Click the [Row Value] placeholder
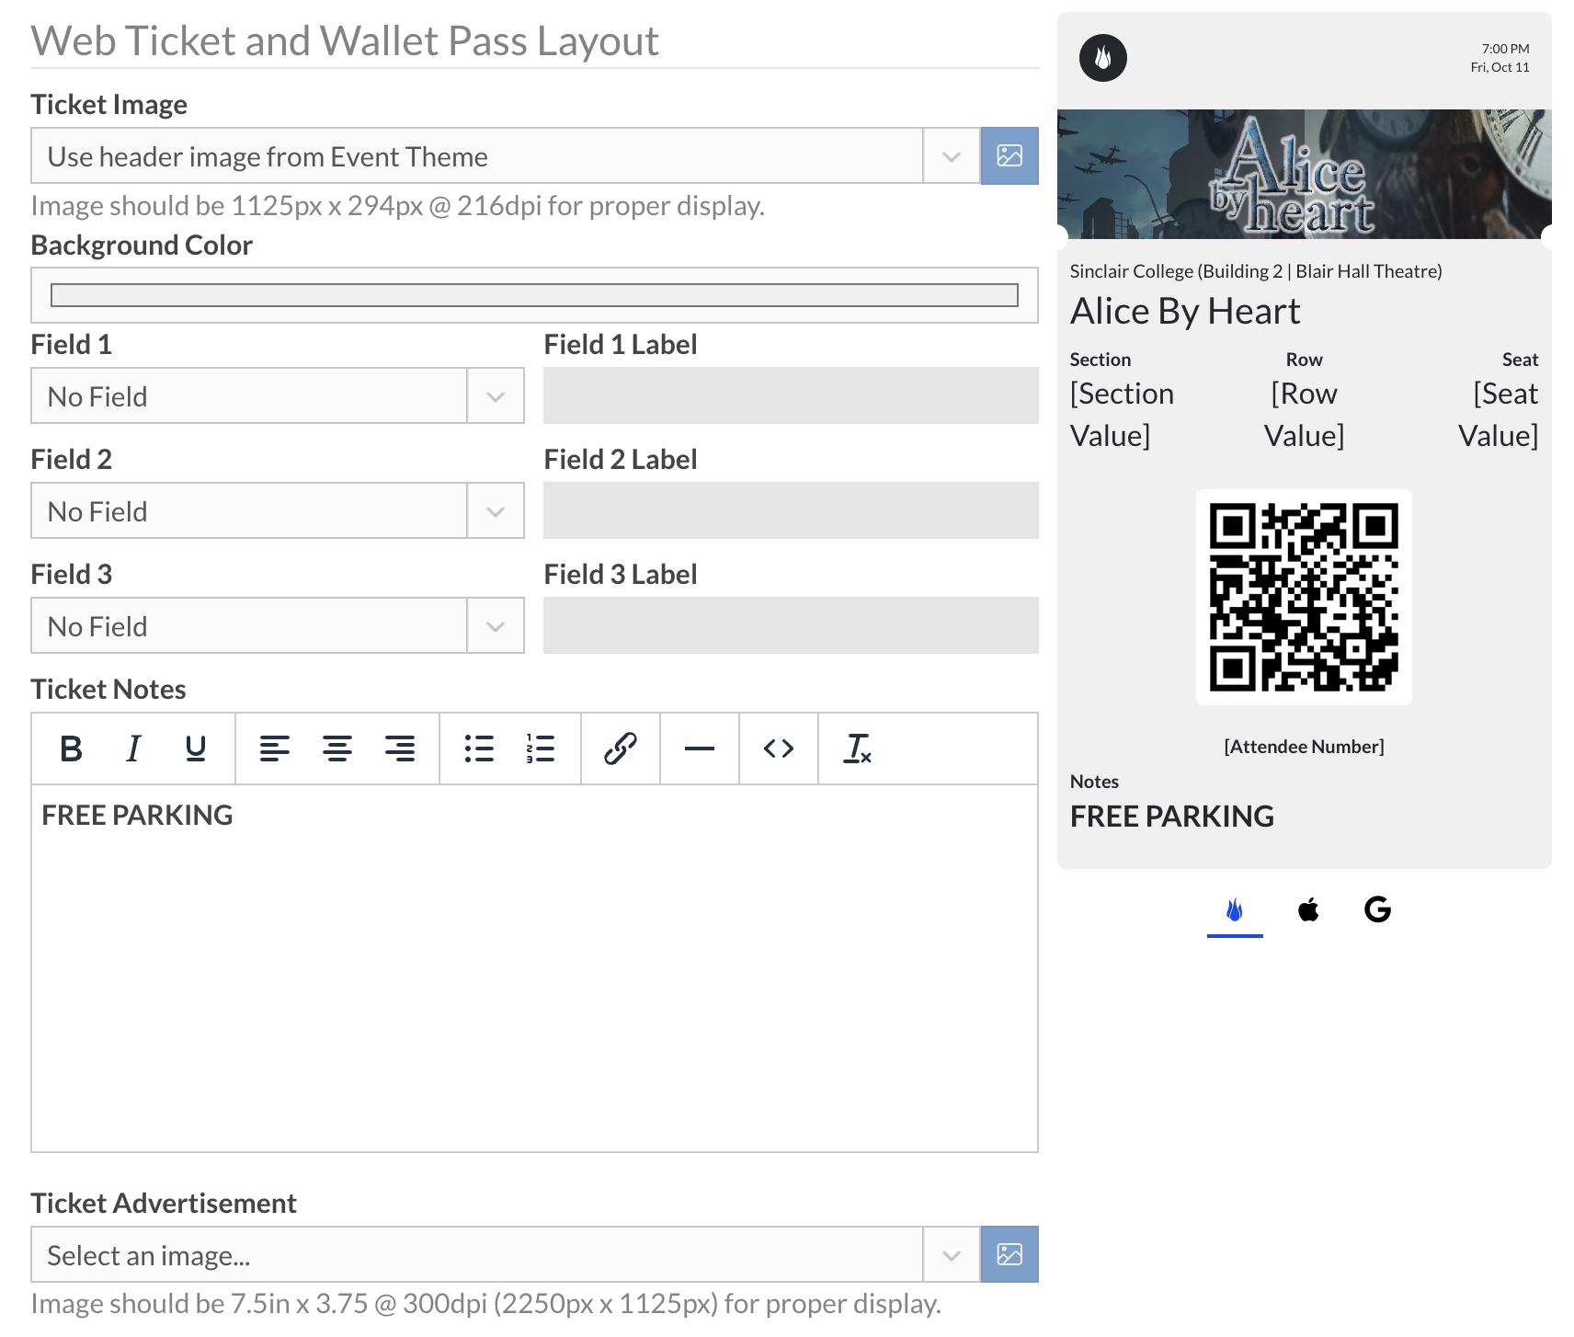The image size is (1574, 1337). 1304,415
